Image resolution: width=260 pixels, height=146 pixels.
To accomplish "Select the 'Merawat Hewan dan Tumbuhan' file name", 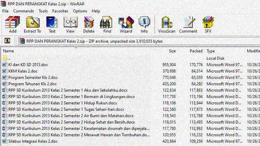I will coord(79,135).
